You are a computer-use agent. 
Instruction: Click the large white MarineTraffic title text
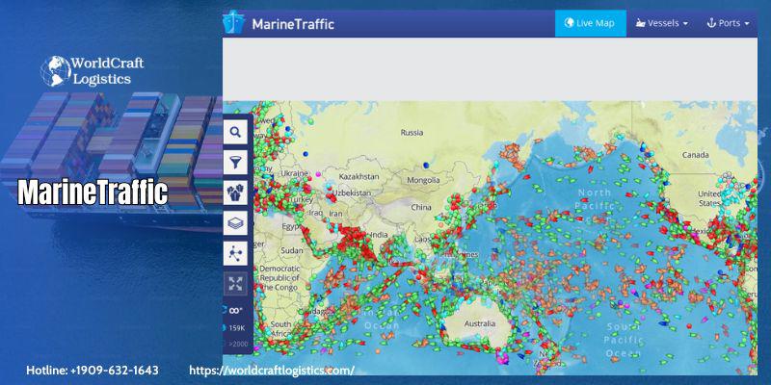tap(93, 192)
